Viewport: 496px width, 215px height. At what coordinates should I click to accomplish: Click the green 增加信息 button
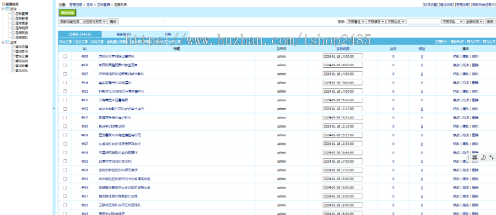(67, 13)
